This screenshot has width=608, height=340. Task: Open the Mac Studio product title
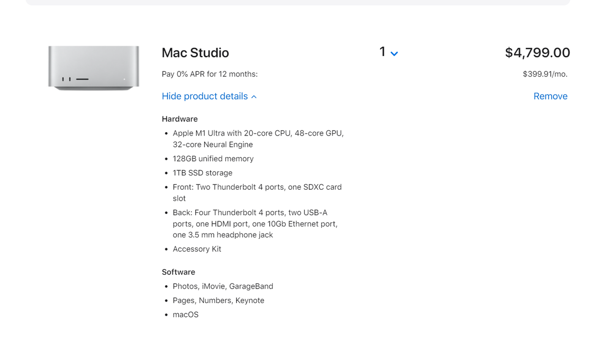pos(195,53)
